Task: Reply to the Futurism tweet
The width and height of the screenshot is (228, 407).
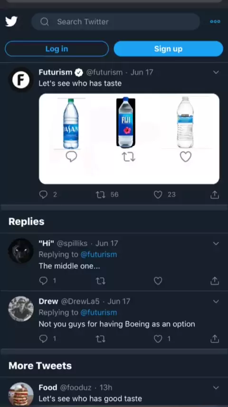Action: [x=43, y=194]
